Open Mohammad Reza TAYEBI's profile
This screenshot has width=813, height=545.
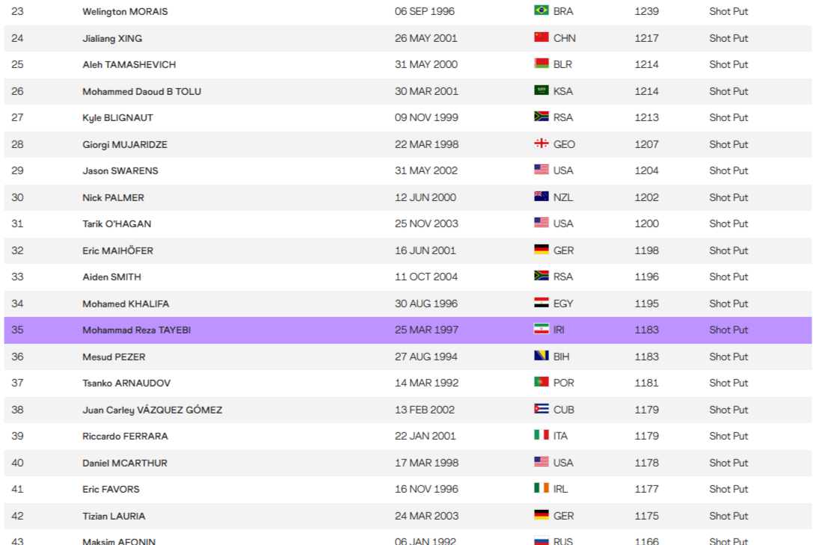click(136, 330)
